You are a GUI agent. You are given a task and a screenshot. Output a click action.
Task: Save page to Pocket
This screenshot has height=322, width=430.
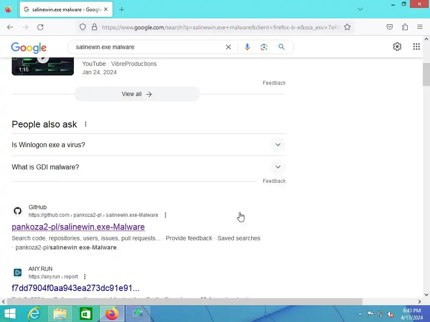coord(389,27)
